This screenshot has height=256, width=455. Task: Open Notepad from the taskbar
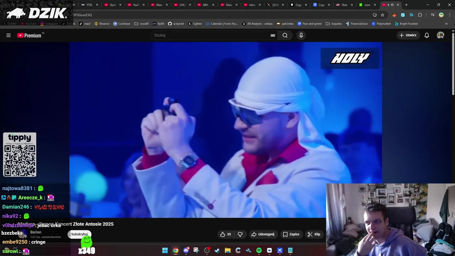[290, 250]
